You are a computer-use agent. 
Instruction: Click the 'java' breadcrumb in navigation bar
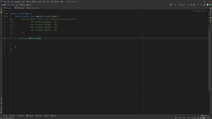[x=17, y=5]
